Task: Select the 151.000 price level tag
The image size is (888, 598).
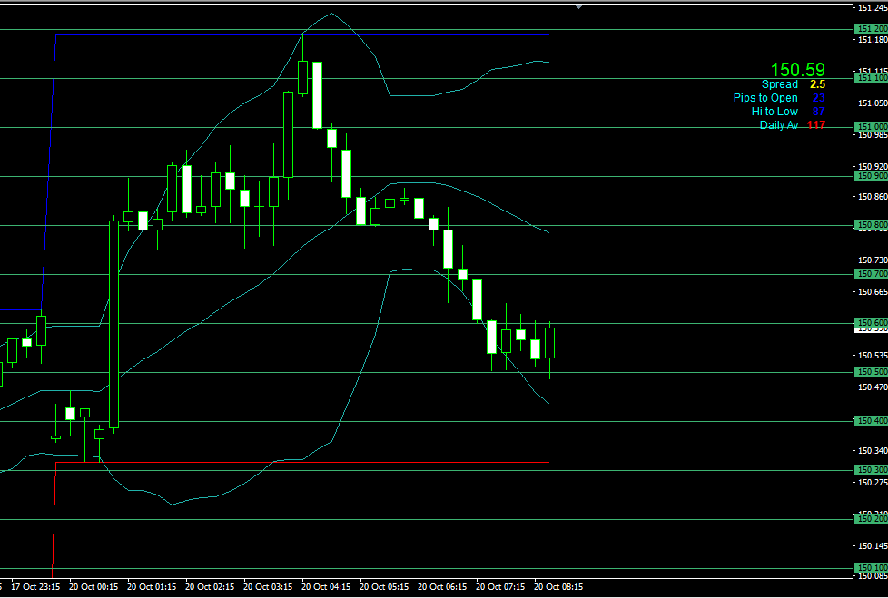Action: [x=871, y=127]
